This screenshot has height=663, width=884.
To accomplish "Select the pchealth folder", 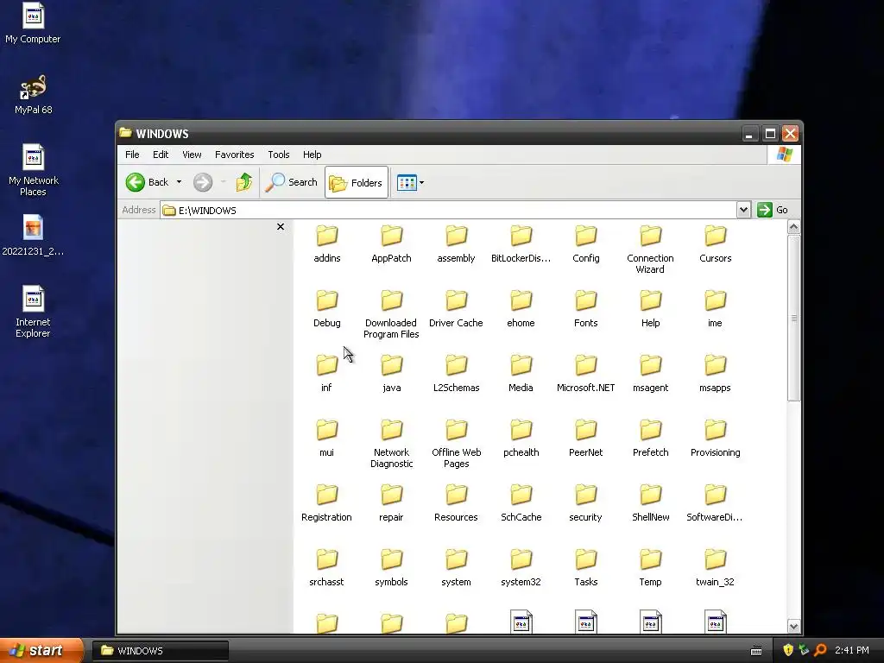I will [521, 439].
